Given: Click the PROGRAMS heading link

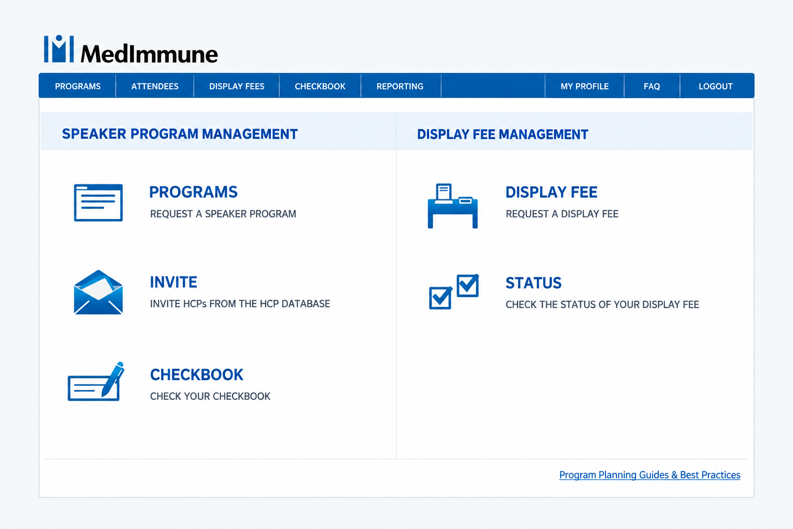Looking at the screenshot, I should [194, 192].
